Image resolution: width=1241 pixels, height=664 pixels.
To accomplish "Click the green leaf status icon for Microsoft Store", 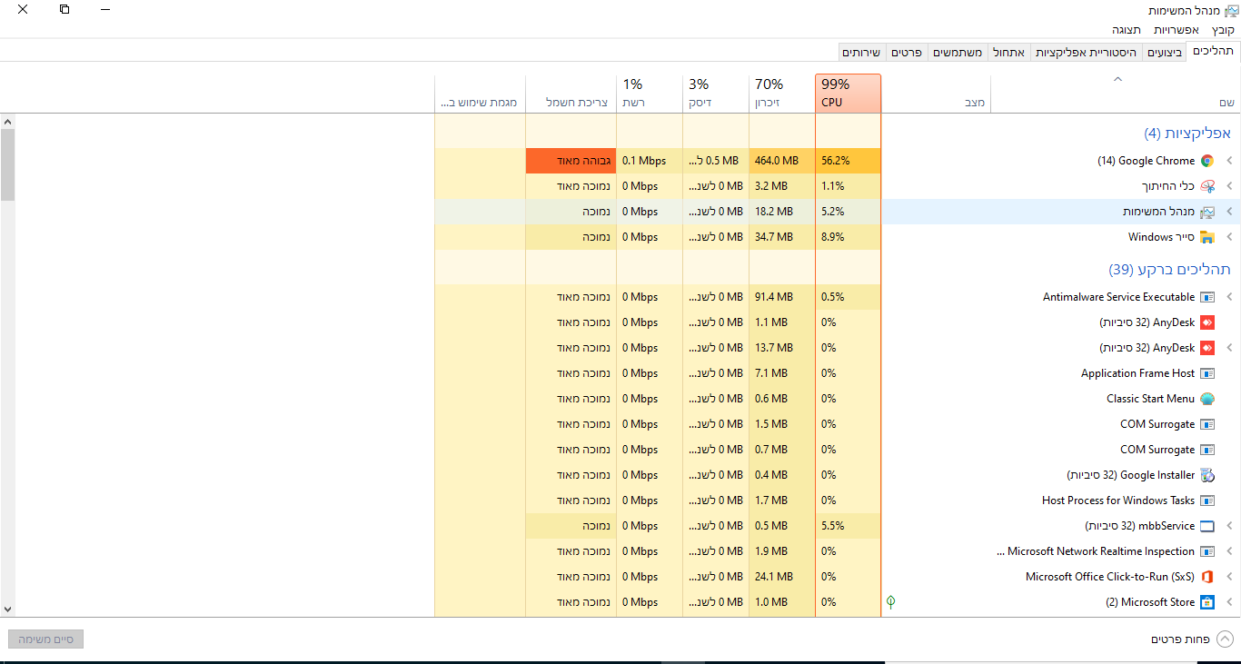I will (891, 601).
